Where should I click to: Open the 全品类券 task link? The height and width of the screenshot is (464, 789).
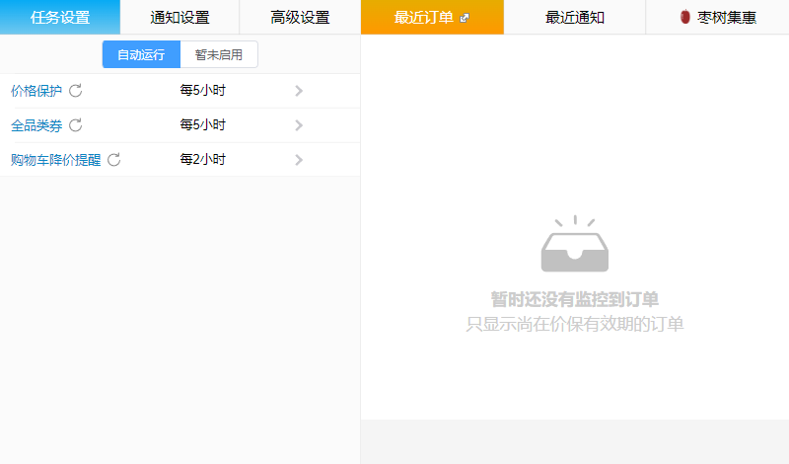(x=36, y=125)
